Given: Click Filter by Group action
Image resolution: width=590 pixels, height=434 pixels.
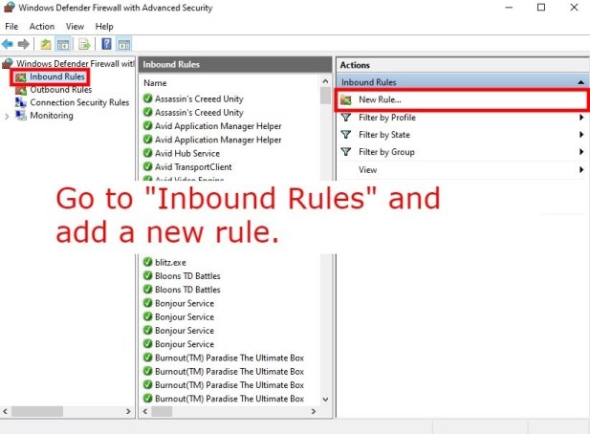Looking at the screenshot, I should click(387, 152).
